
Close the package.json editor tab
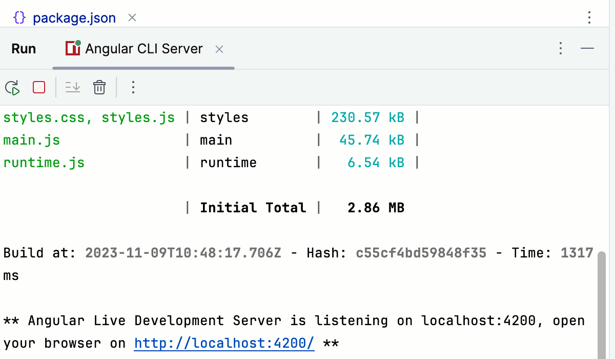(x=132, y=17)
